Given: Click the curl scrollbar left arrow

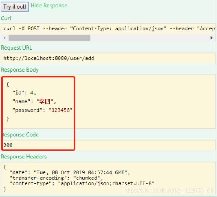Looking at the screenshot, I should click(x=5, y=38).
